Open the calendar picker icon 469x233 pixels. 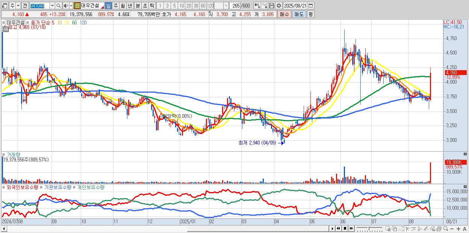point(311,6)
